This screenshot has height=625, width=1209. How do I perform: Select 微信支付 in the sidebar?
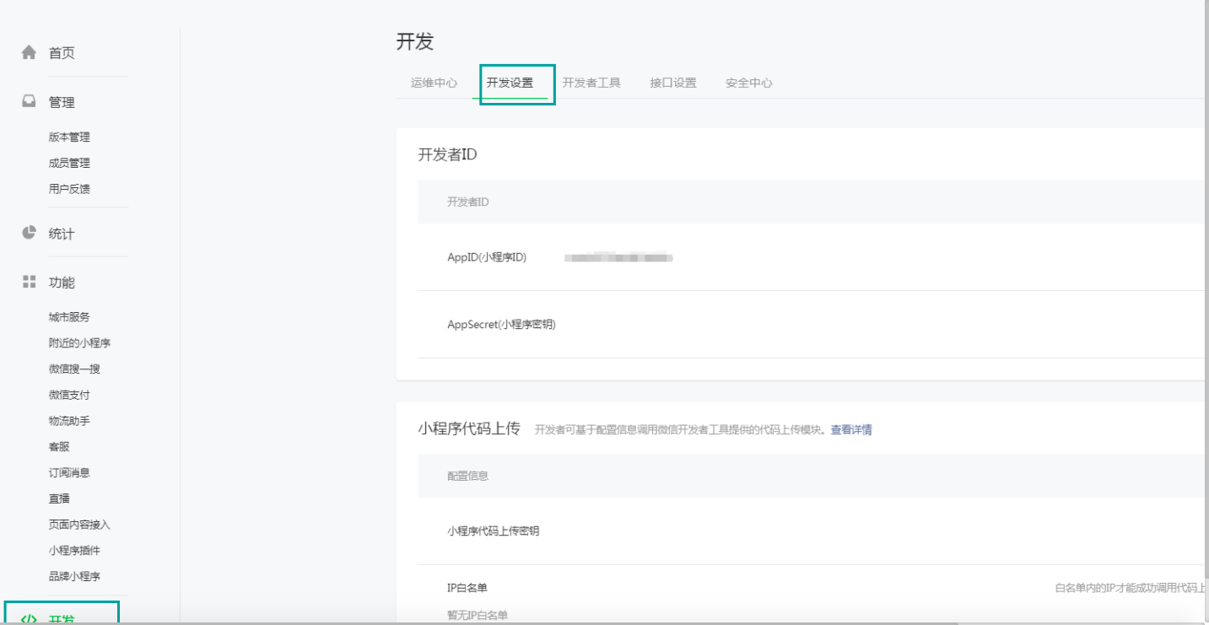click(x=69, y=395)
